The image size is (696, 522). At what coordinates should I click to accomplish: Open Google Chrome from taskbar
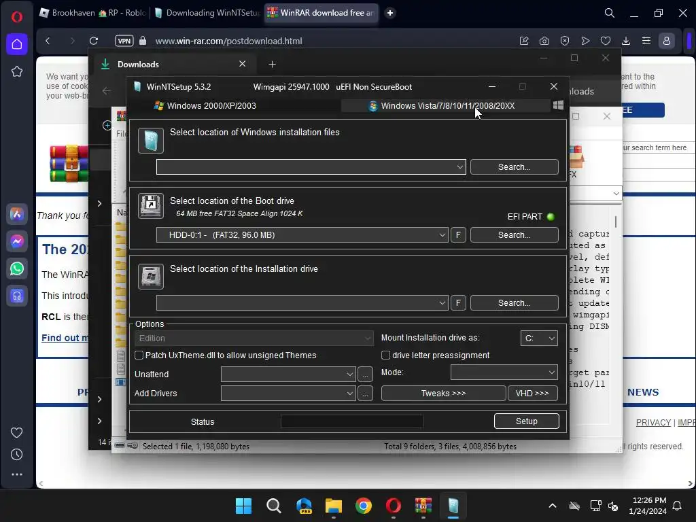364,506
